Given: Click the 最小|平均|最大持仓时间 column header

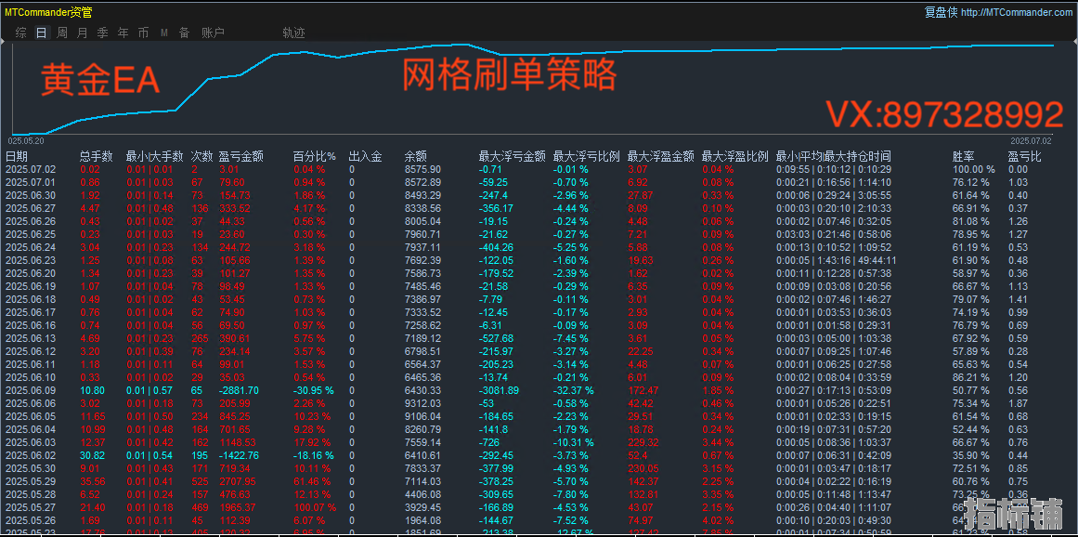Looking at the screenshot, I should coord(833,156).
